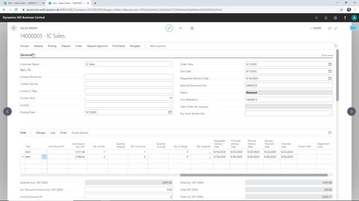Click the user avatar A icon

pos(354,18)
